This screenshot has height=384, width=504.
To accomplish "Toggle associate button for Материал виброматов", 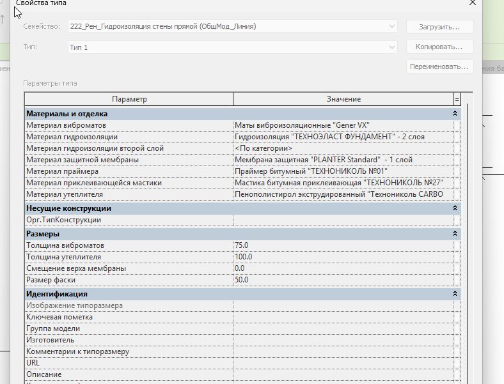I will pos(457,125).
